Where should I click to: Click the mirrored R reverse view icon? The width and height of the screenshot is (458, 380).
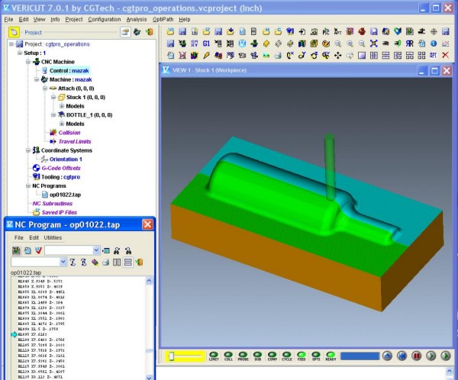pos(409,43)
